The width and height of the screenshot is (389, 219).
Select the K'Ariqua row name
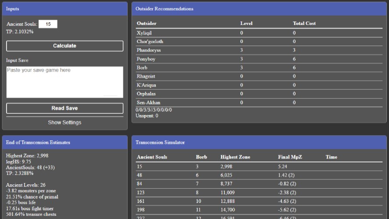pos(146,85)
